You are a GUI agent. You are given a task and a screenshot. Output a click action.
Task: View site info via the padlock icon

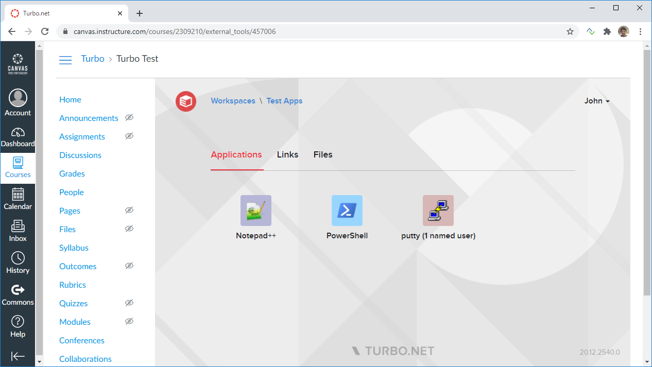pos(65,31)
